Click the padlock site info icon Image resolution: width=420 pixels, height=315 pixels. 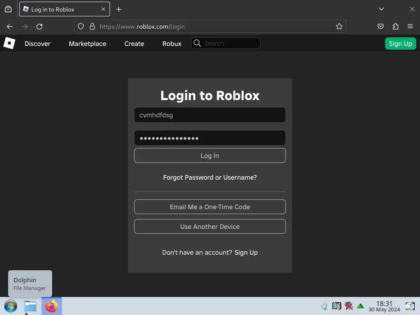92,27
